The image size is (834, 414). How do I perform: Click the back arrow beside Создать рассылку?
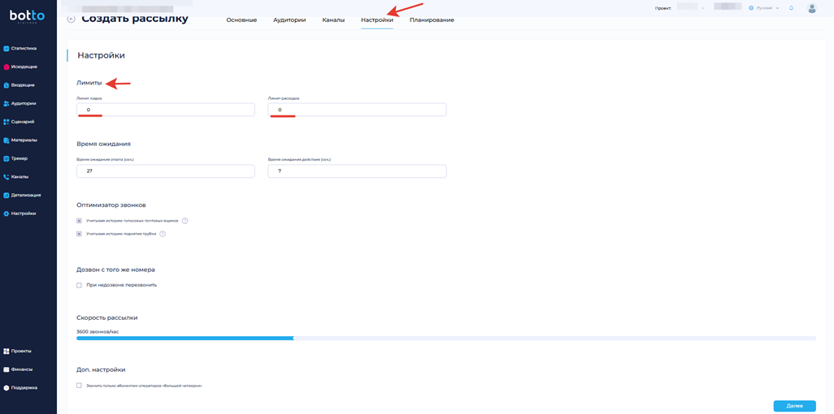coord(72,19)
